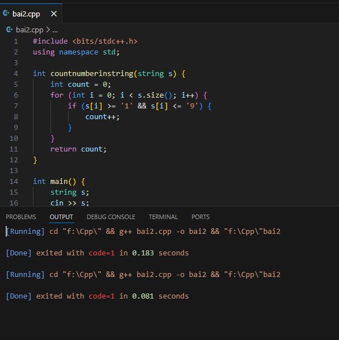Open the PORTS panel tab

(x=201, y=217)
